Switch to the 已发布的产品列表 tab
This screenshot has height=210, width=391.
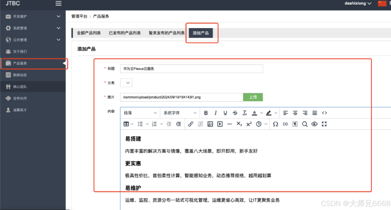[x=125, y=33]
